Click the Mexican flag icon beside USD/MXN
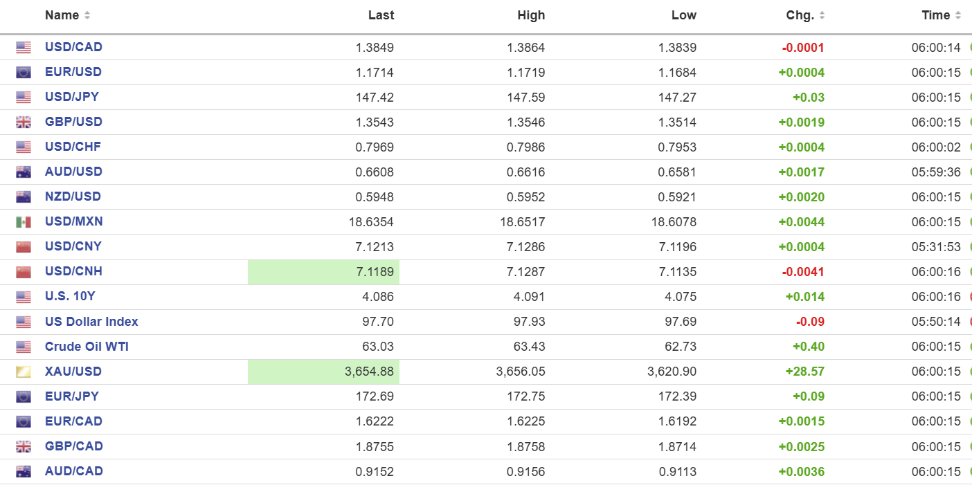 24,222
